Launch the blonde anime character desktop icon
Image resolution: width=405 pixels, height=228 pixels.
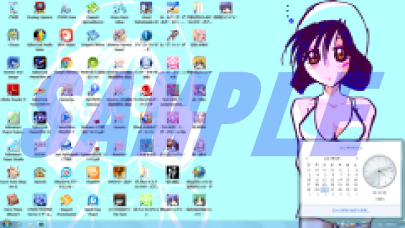tap(199, 63)
